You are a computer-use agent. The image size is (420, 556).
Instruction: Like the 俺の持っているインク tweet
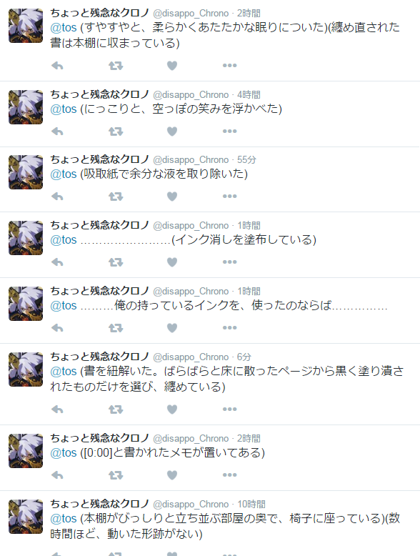pos(172,327)
